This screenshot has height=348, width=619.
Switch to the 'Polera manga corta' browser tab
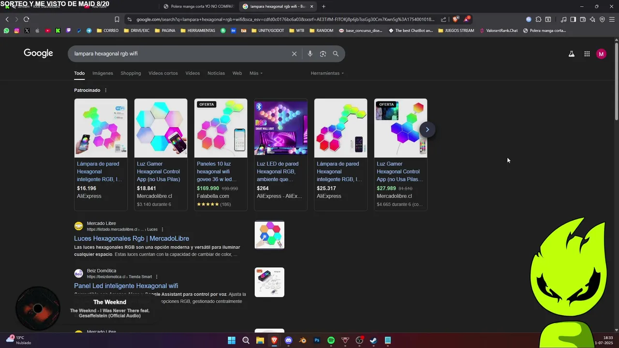(198, 6)
